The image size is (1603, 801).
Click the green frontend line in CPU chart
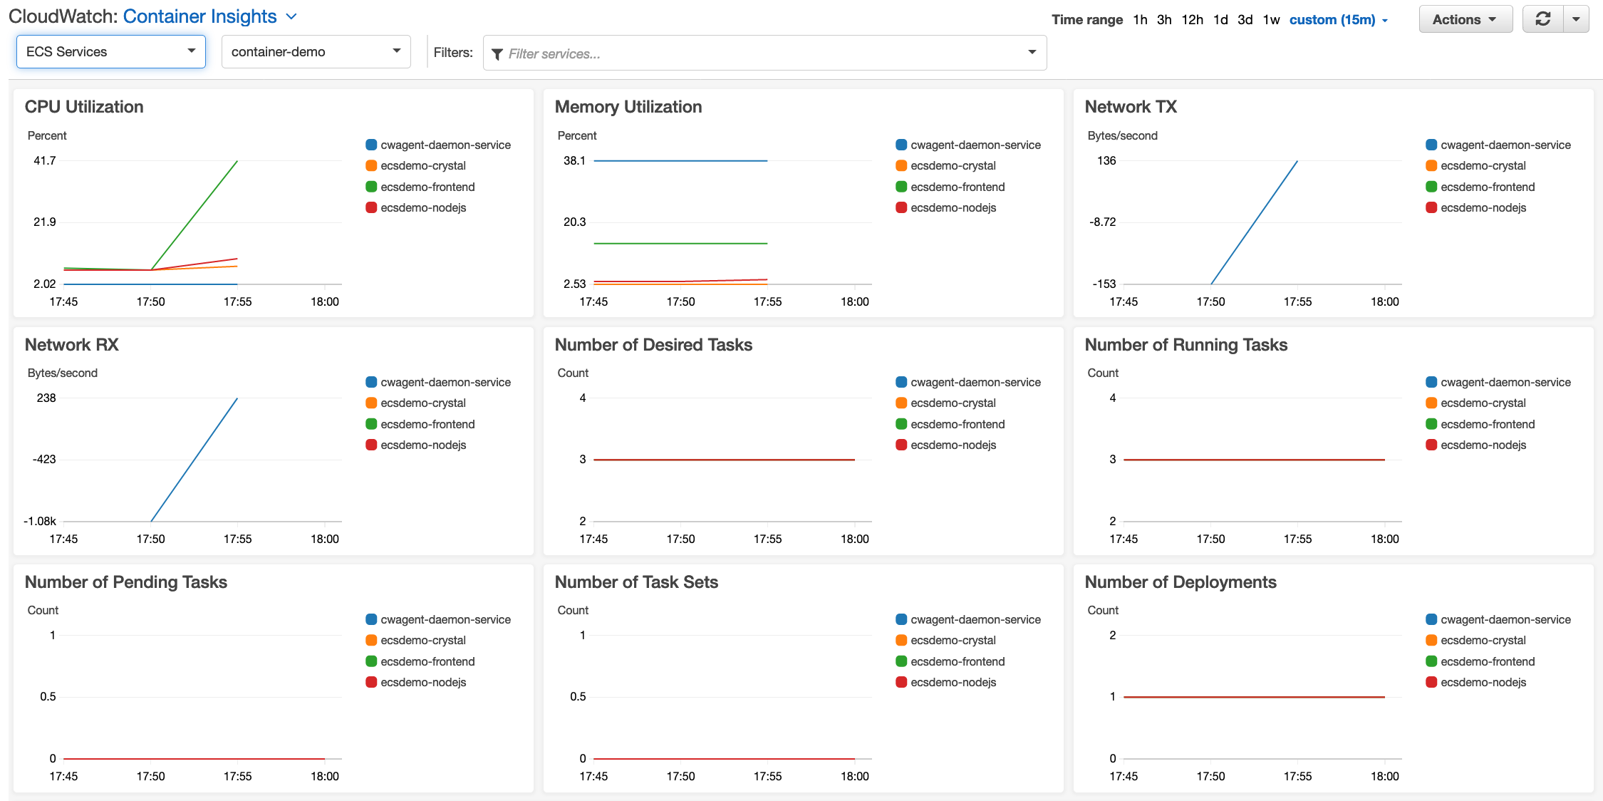194,215
